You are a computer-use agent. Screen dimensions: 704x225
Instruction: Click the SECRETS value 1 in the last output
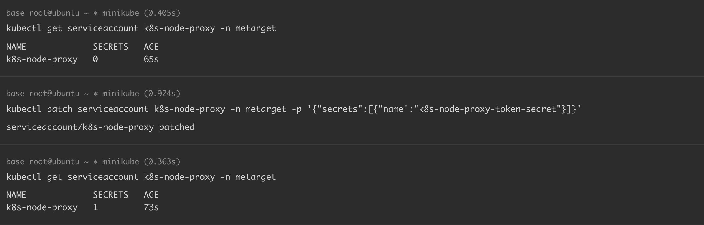pyautogui.click(x=95, y=207)
